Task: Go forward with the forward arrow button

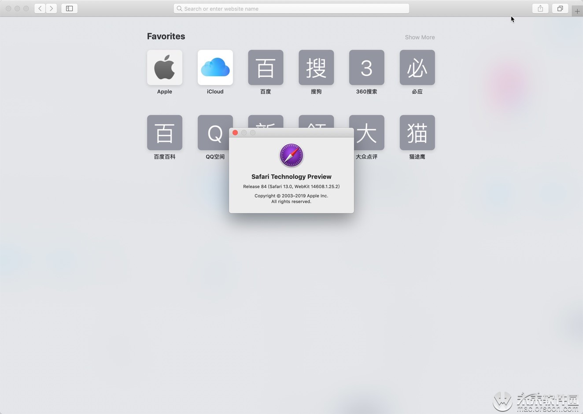Action: click(52, 8)
